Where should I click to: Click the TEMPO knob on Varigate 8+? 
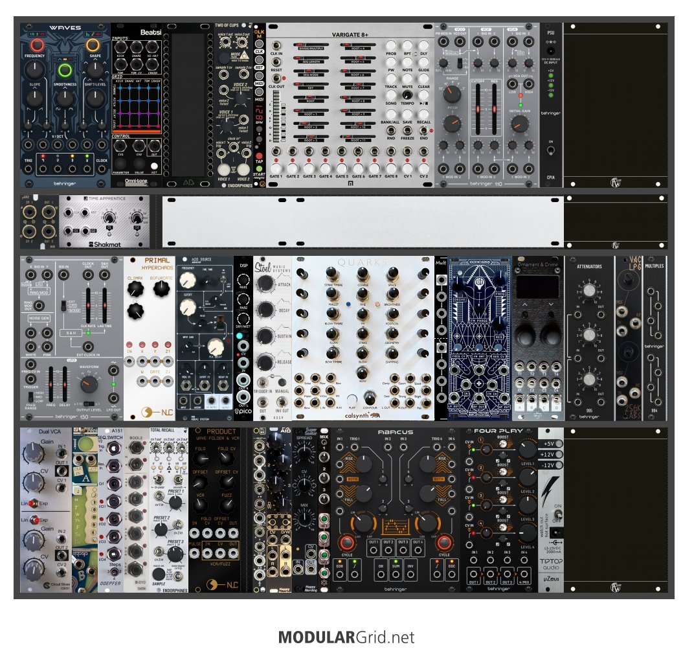407,95
